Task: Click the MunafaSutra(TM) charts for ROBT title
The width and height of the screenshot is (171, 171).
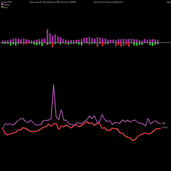Action: 52,2
